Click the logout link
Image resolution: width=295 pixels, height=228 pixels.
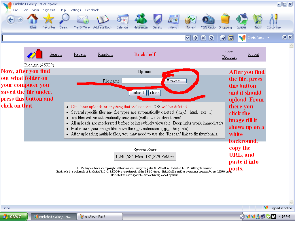(254, 54)
